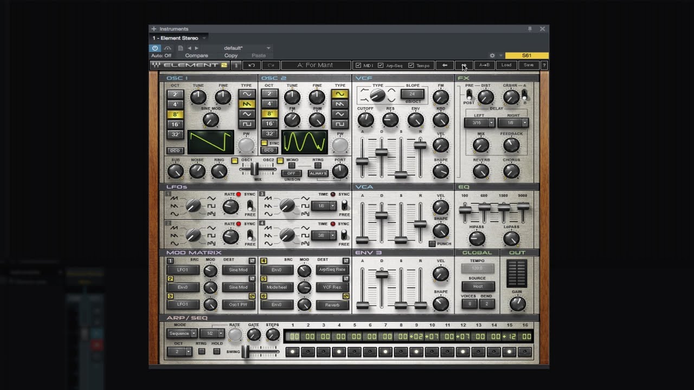Select the saw waveform type in OSC 2
The width and height of the screenshot is (694, 390).
coord(340,104)
